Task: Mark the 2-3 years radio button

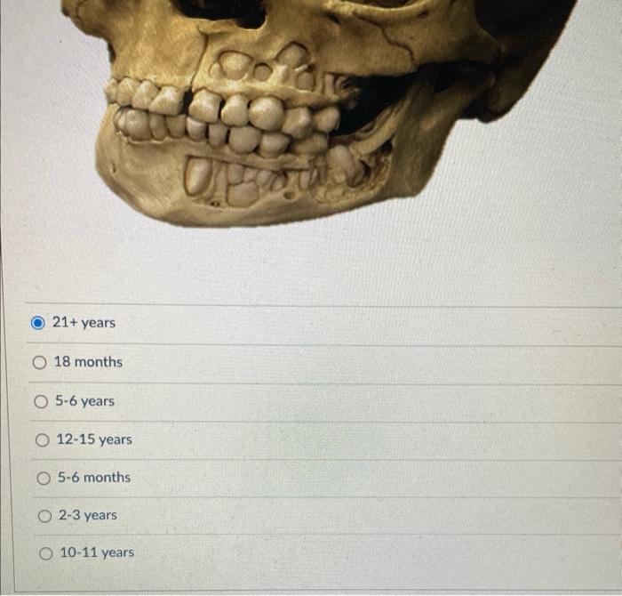Action: tap(44, 516)
